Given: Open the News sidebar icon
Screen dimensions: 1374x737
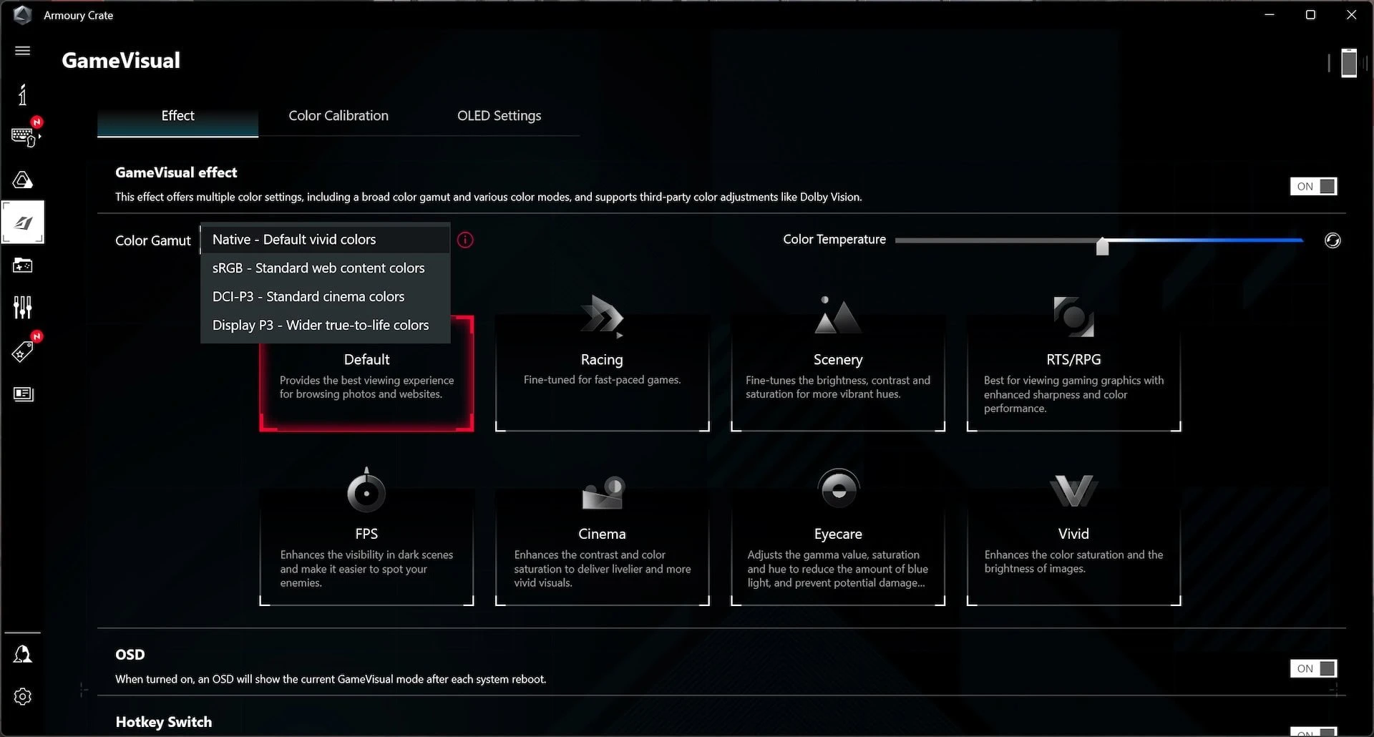Looking at the screenshot, I should pyautogui.click(x=23, y=394).
